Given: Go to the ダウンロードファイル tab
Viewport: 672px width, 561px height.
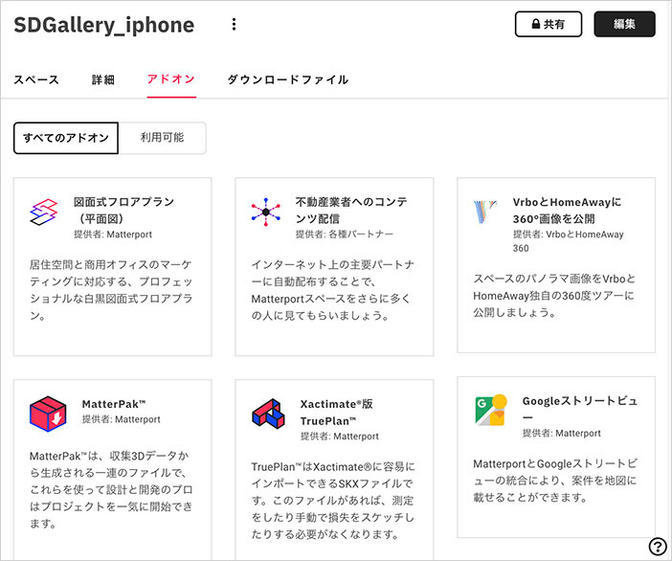Looking at the screenshot, I should 287,79.
